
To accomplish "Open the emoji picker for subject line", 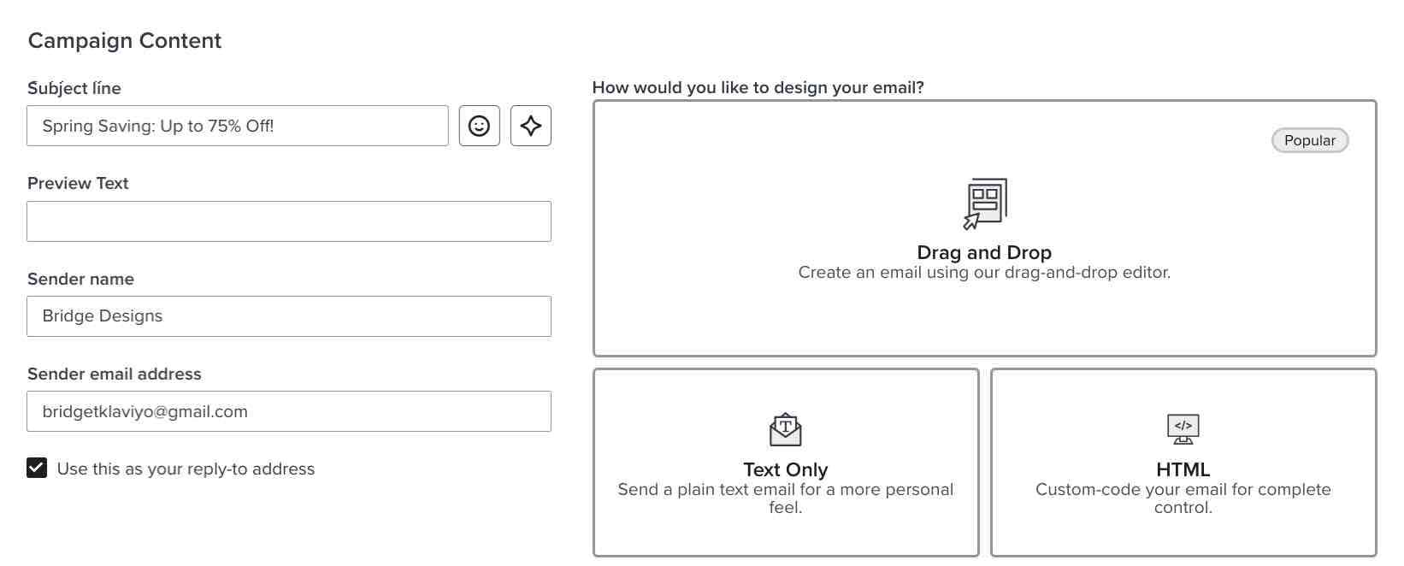I will [x=479, y=126].
